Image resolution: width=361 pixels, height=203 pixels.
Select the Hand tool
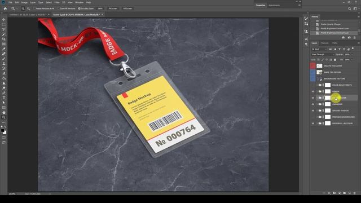pyautogui.click(x=4, y=112)
